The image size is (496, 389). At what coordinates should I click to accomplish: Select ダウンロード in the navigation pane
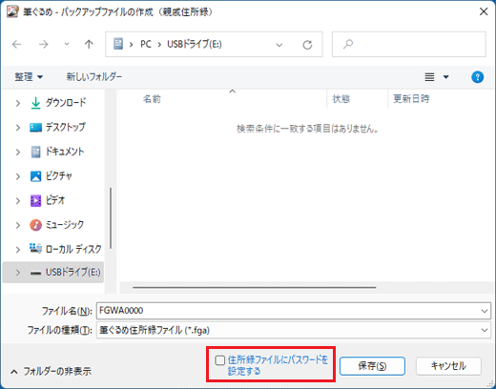pos(66,103)
